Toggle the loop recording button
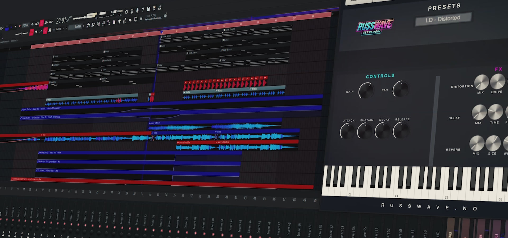Viewport: 508px width, 238px height. pos(51,22)
